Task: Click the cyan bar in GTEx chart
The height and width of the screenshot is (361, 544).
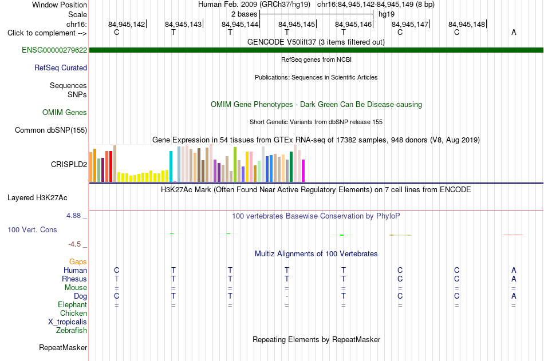Action: click(171, 166)
